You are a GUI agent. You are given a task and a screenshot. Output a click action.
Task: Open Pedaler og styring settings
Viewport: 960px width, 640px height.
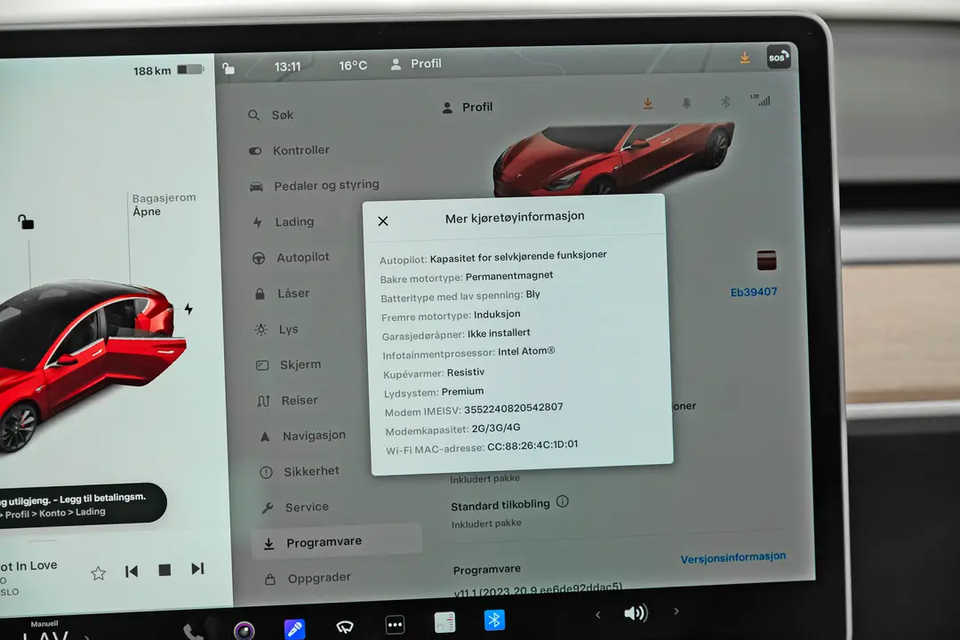315,185
